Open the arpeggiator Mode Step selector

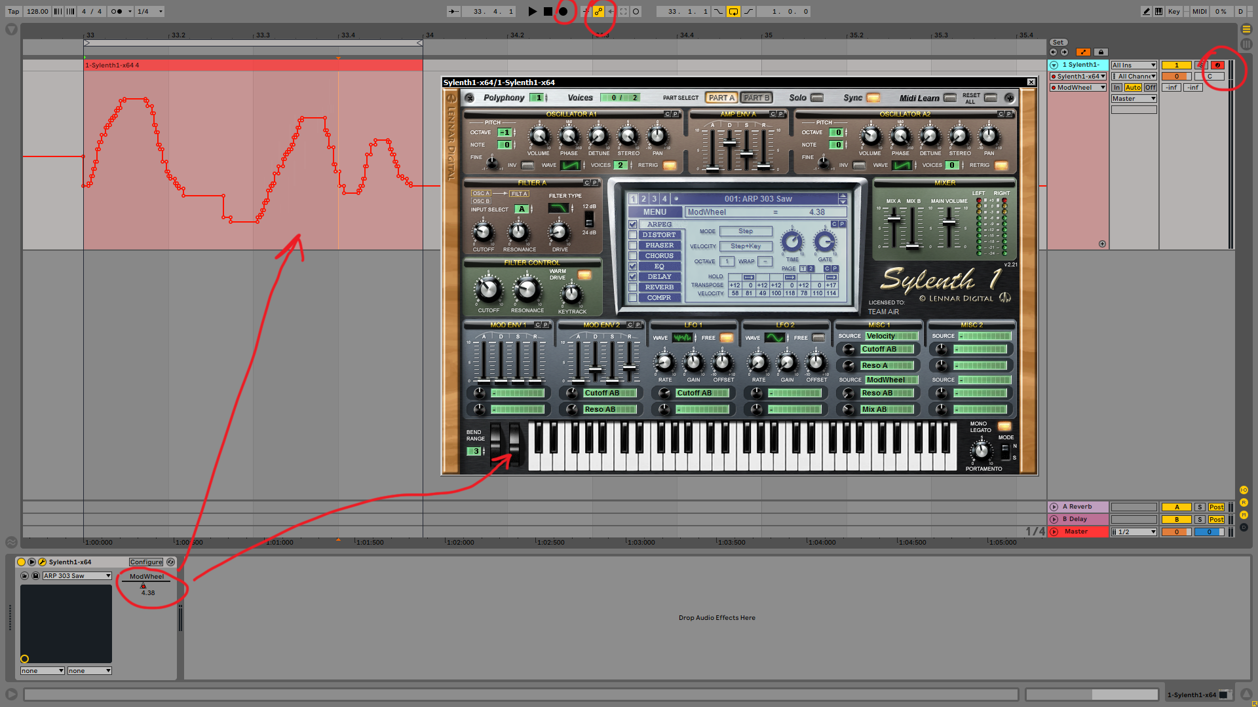coord(746,231)
